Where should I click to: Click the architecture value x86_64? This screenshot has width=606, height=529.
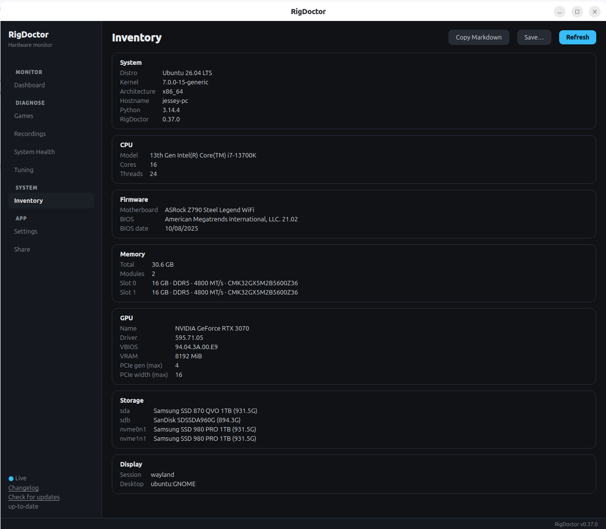coord(173,91)
